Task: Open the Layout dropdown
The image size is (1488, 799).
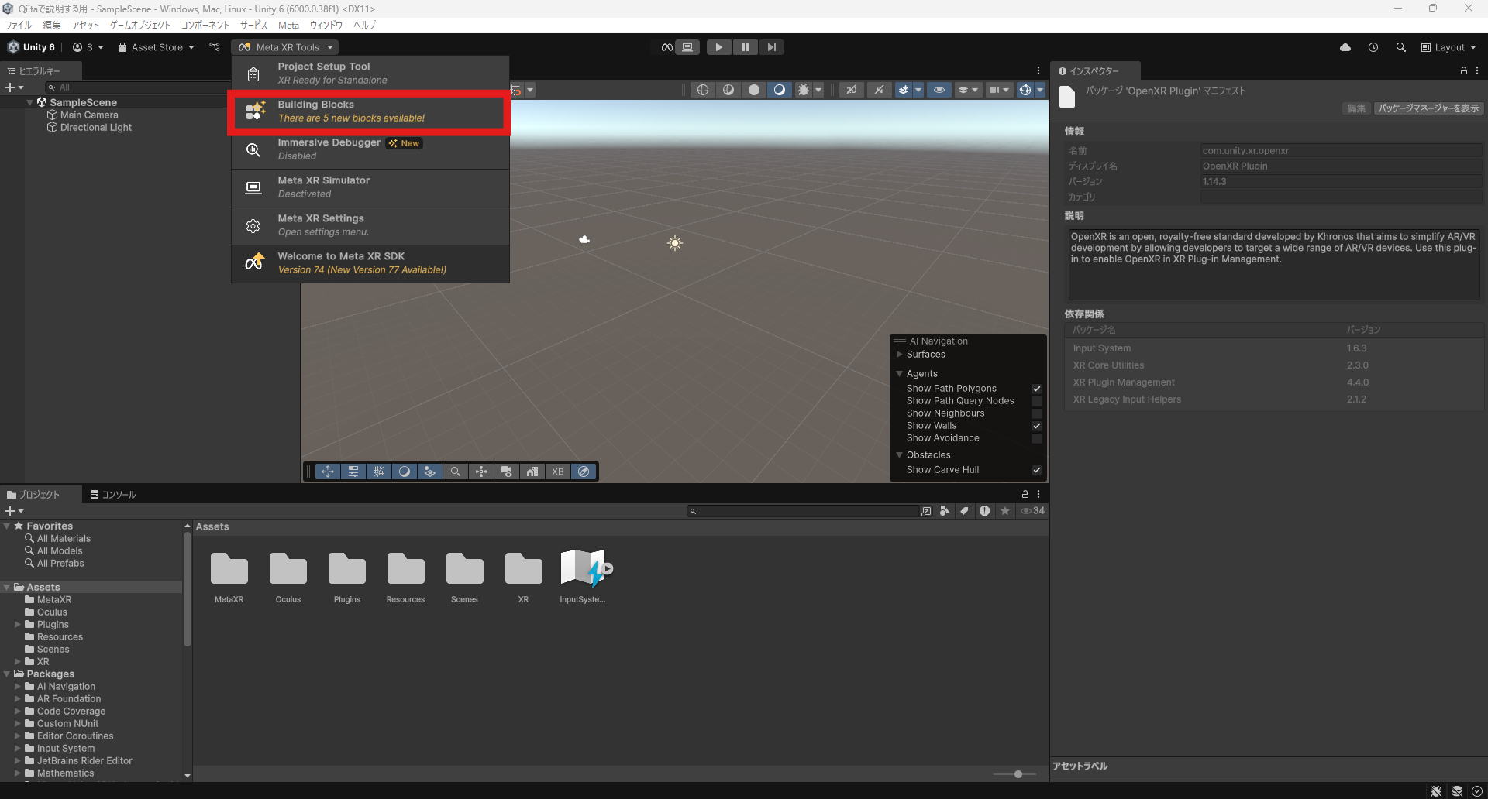Action: (1448, 47)
